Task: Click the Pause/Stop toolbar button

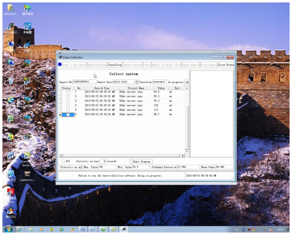Action: tap(115, 65)
